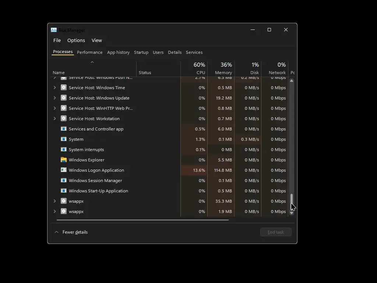Click the Windows Explorer folder icon

point(63,160)
